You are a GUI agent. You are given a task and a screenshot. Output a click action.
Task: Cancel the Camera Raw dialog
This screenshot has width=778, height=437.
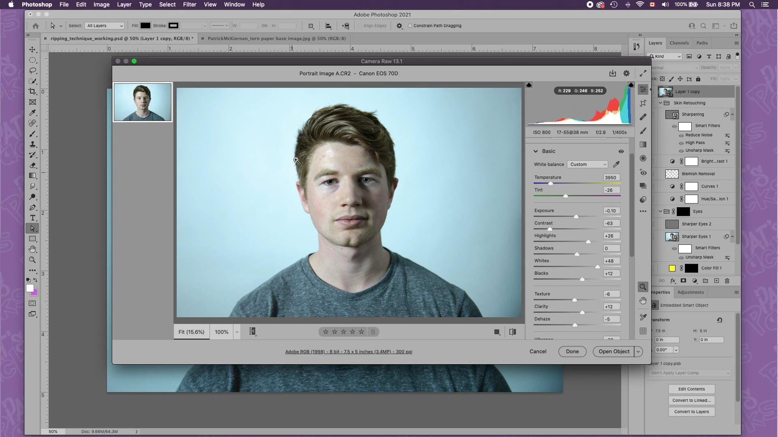click(x=538, y=352)
